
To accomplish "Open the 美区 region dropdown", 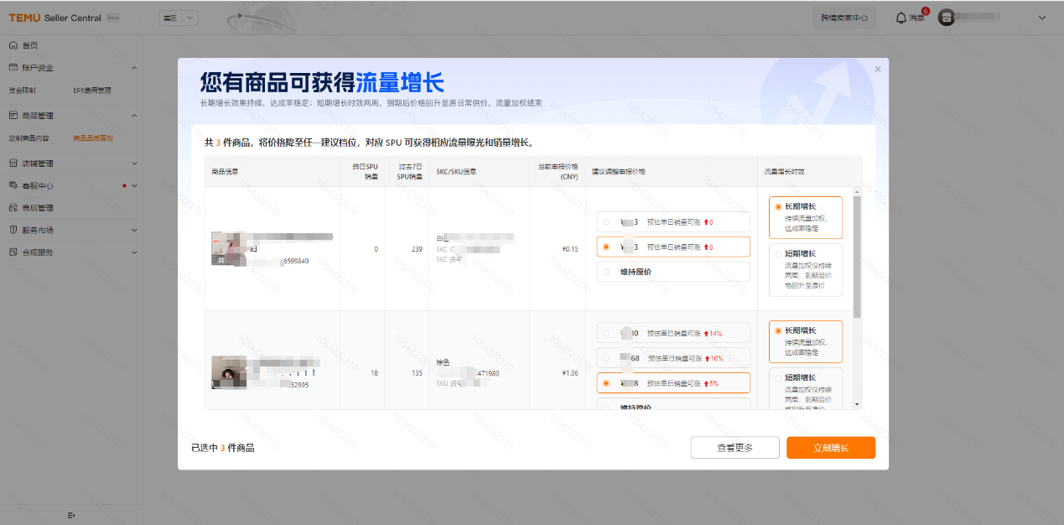I will click(x=179, y=18).
